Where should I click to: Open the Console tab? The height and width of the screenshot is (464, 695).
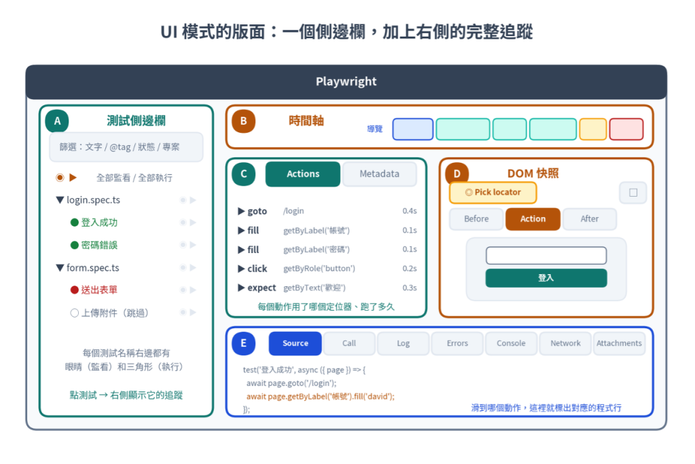click(511, 343)
